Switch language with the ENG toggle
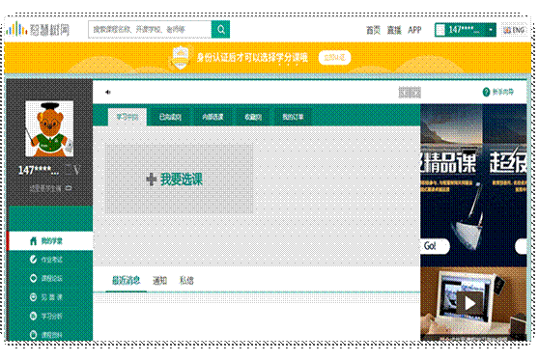Screen dimensions: 539x361 click(514, 30)
